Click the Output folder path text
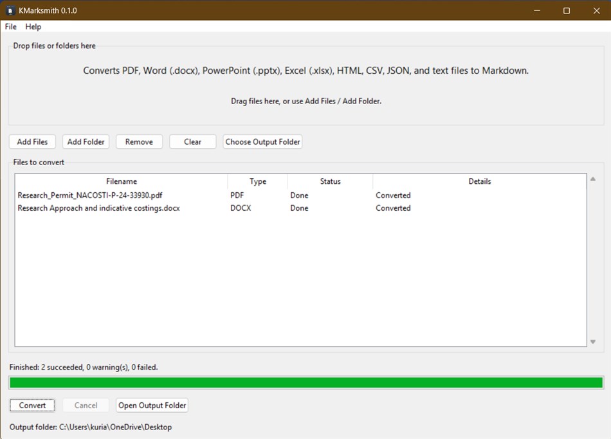Image resolution: width=611 pixels, height=439 pixels. tap(91, 427)
